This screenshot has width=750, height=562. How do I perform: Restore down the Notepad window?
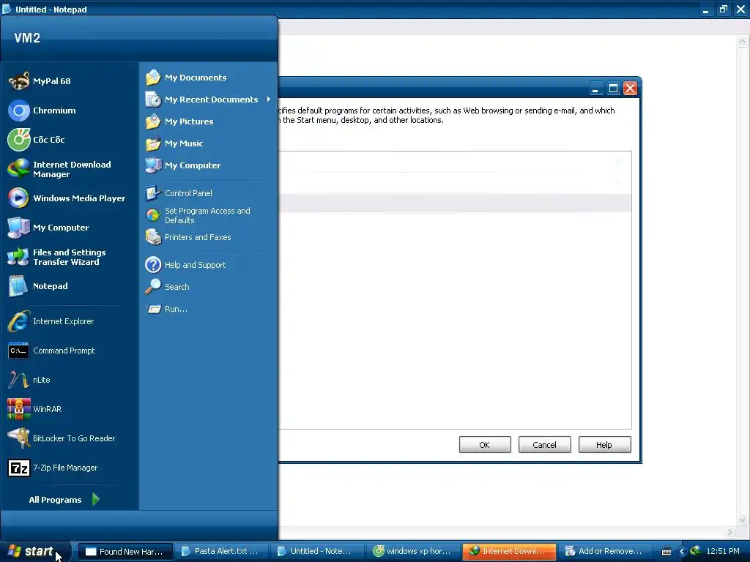point(723,9)
